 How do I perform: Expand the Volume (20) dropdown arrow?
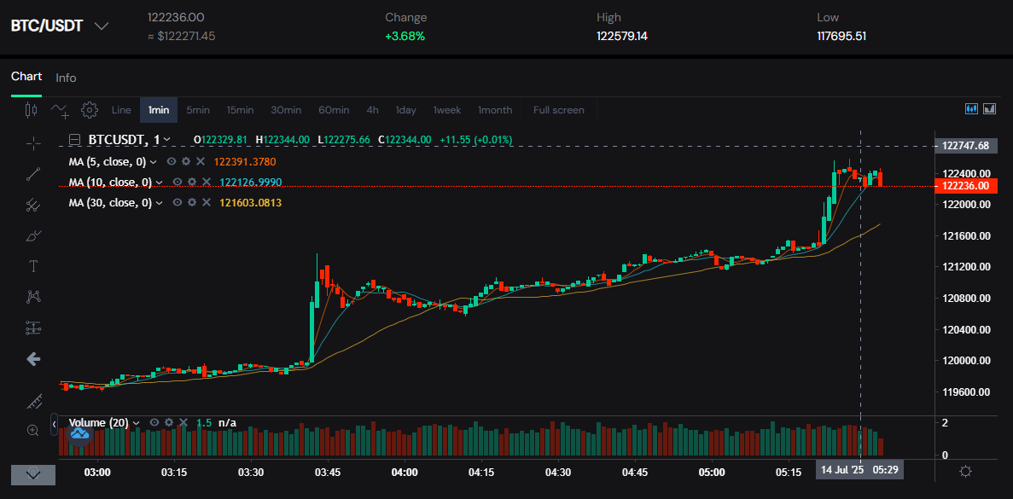click(x=137, y=423)
